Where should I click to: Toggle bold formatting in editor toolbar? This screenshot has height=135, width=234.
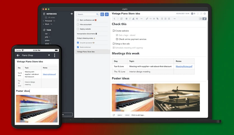click(127, 19)
